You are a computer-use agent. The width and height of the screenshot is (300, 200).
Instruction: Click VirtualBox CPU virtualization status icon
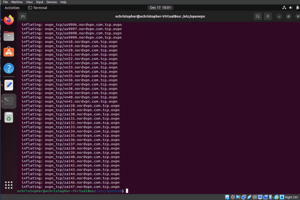(x=271, y=197)
